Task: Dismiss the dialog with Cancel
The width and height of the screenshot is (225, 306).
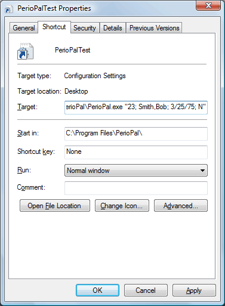Action: point(146,290)
